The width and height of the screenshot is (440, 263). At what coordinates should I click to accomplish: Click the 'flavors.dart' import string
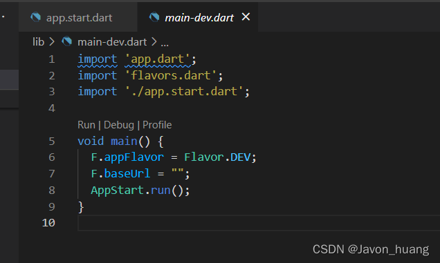tap(171, 76)
